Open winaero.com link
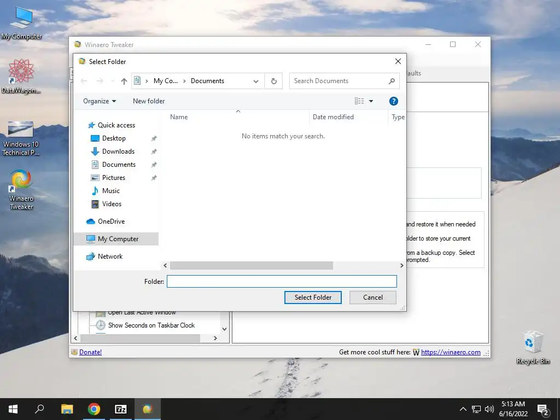Screen dimensions: 560x420 click(451, 352)
